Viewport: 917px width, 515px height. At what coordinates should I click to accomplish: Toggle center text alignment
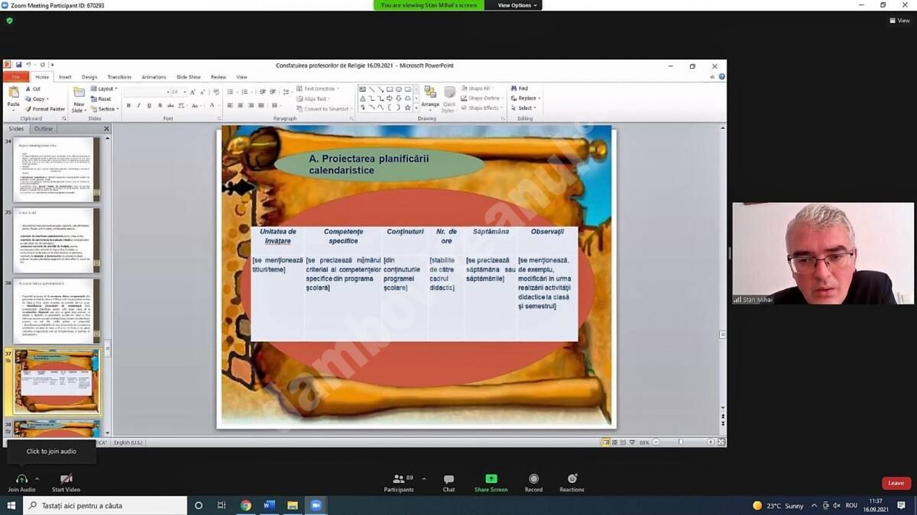click(x=240, y=106)
